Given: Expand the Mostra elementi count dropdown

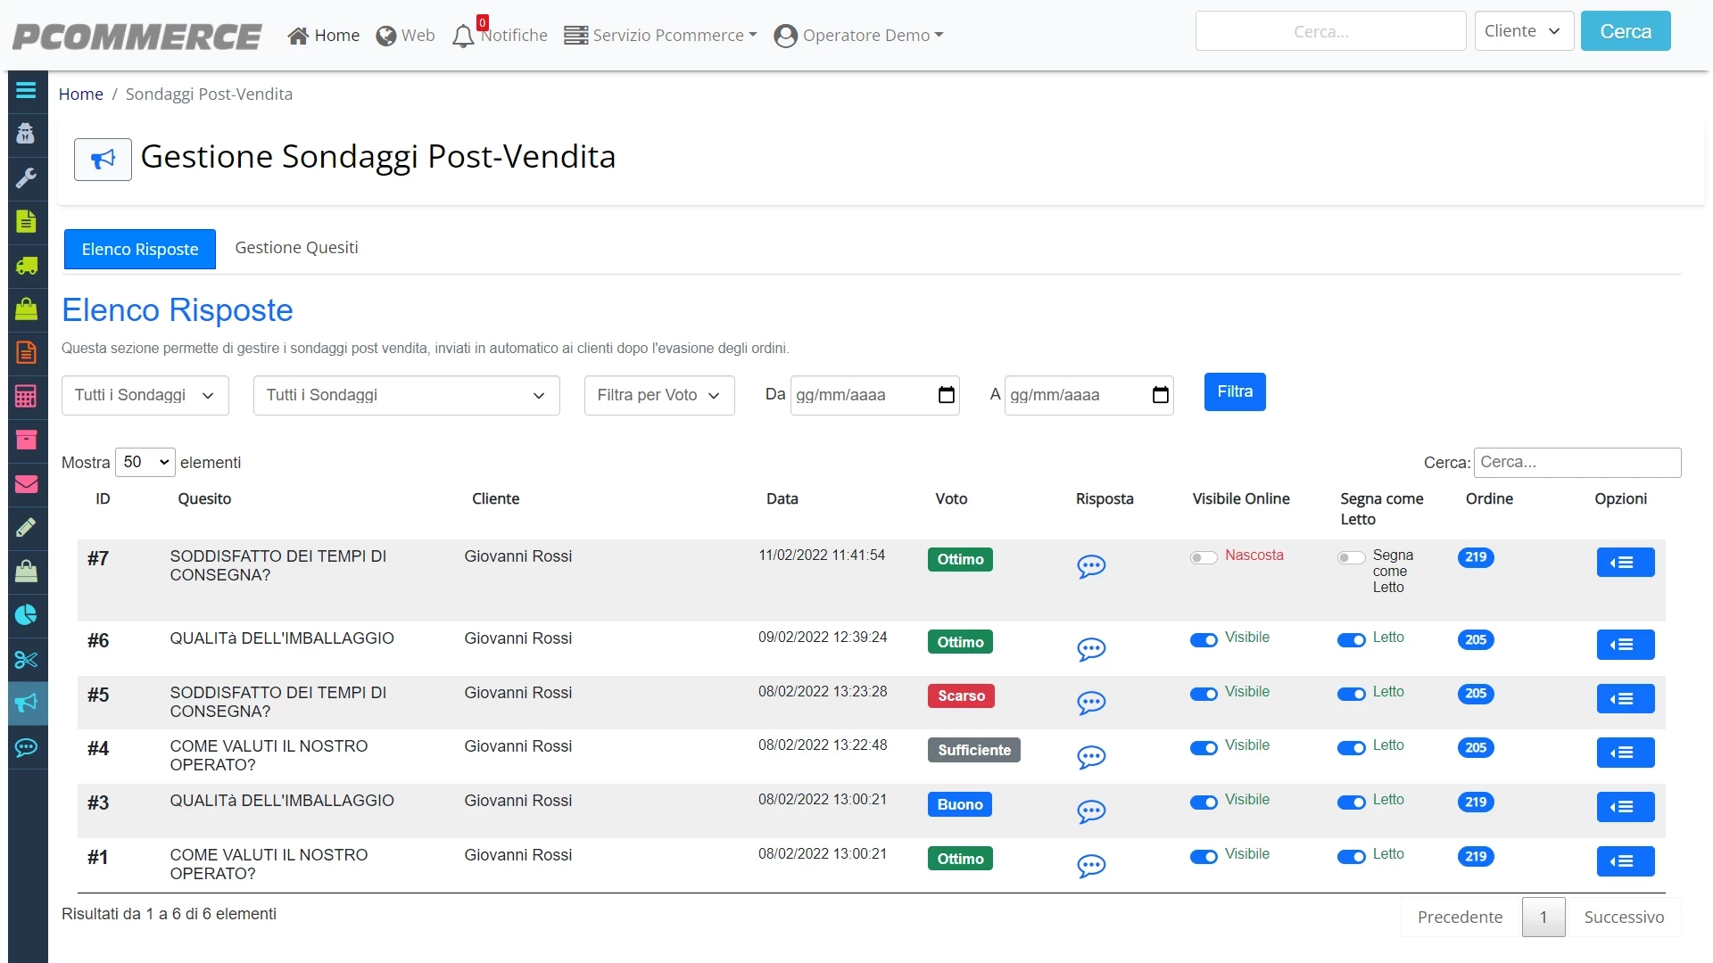Looking at the screenshot, I should pyautogui.click(x=145, y=462).
